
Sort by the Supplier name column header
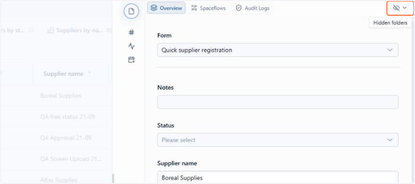click(63, 74)
